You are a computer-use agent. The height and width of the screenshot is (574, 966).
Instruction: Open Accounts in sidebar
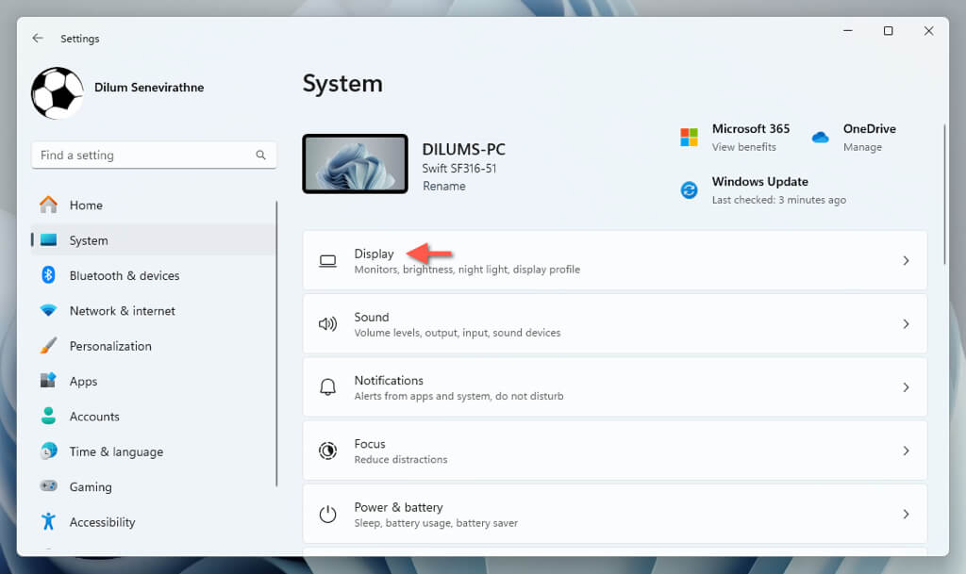[153, 416]
